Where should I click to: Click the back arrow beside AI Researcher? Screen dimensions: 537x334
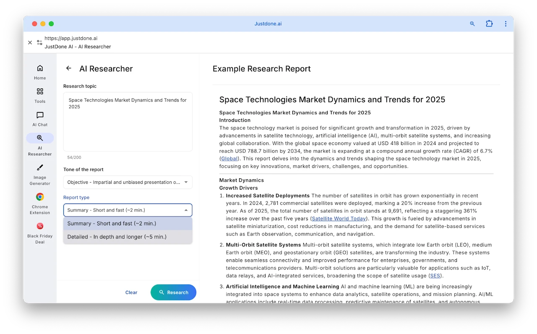[x=69, y=68]
